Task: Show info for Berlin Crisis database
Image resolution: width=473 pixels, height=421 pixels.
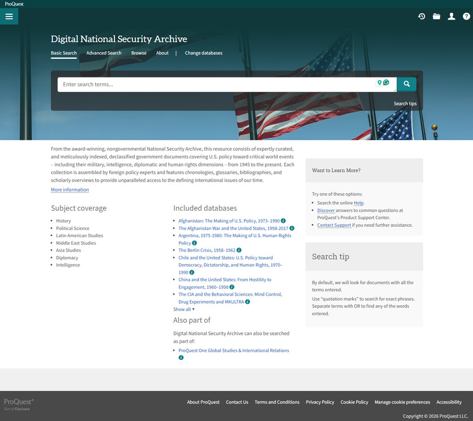Action: click(x=239, y=250)
